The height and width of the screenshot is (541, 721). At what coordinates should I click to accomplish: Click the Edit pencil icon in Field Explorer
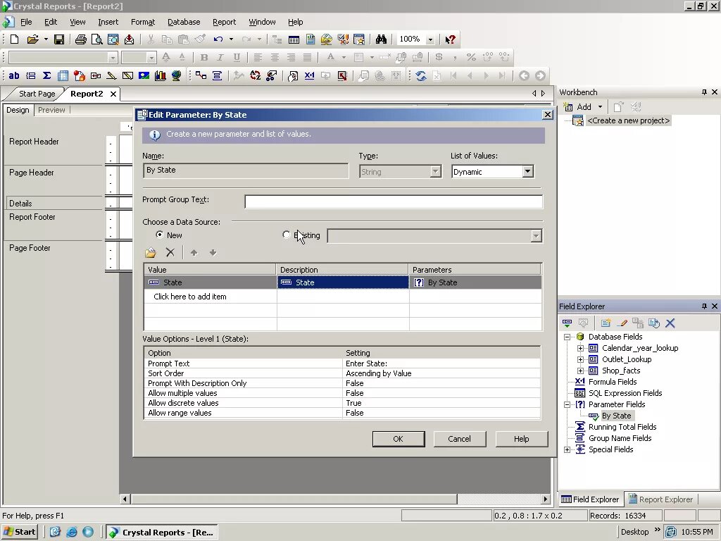tap(622, 323)
